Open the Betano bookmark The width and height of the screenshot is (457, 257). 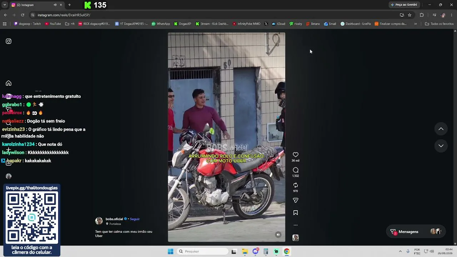click(x=313, y=24)
